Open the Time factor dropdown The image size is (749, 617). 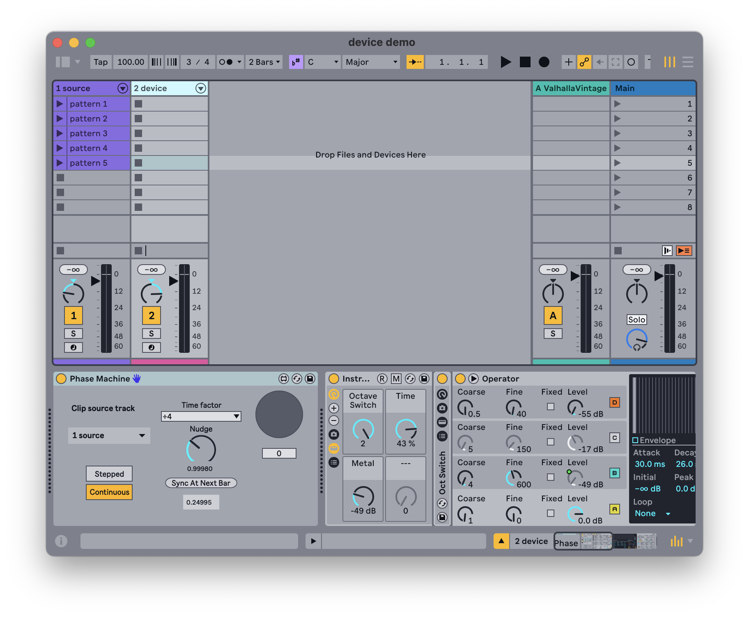coord(201,416)
